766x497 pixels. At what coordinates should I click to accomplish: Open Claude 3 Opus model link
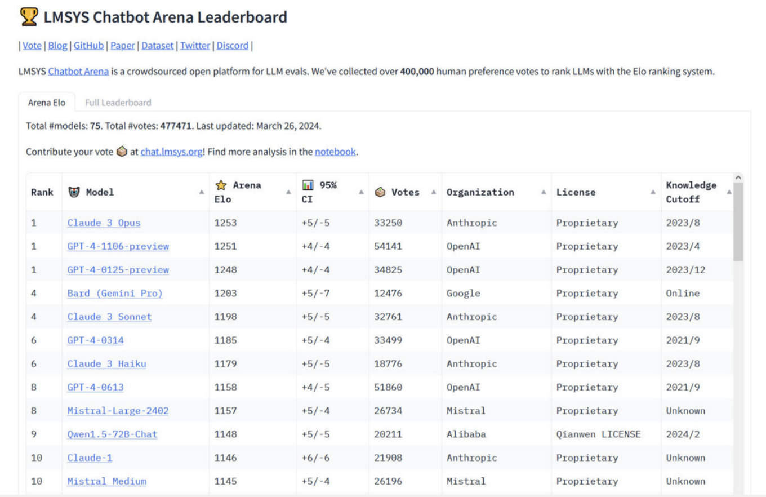(x=104, y=223)
